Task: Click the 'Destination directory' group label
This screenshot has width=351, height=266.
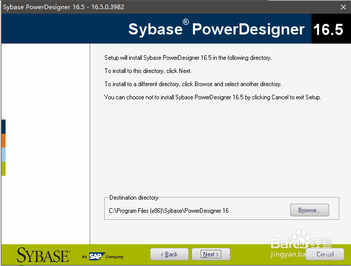Action: pyautogui.click(x=134, y=198)
